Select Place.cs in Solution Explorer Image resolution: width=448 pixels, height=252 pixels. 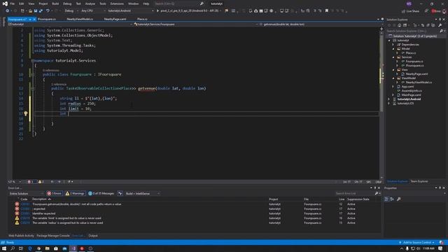tap(411, 53)
